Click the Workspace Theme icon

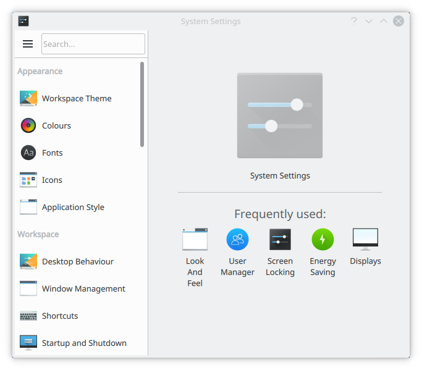pyautogui.click(x=28, y=98)
